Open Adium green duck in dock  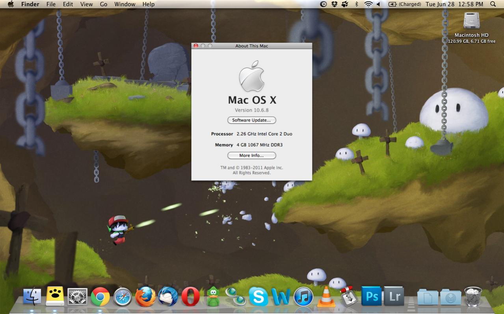213,296
